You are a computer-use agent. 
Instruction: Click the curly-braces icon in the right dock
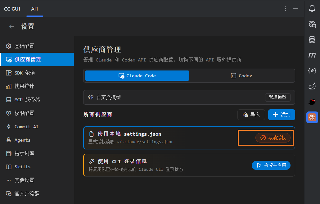[x=312, y=71]
